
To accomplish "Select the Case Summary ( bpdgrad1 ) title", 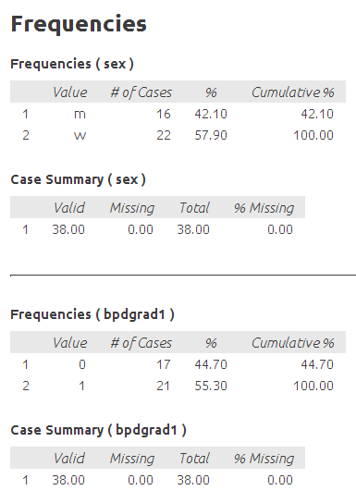I will coord(98,430).
